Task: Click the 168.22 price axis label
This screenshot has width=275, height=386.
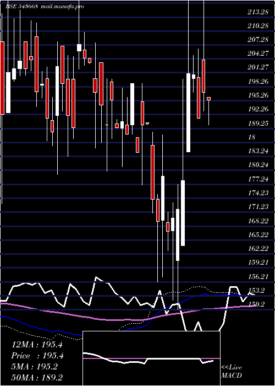Action: point(258,221)
